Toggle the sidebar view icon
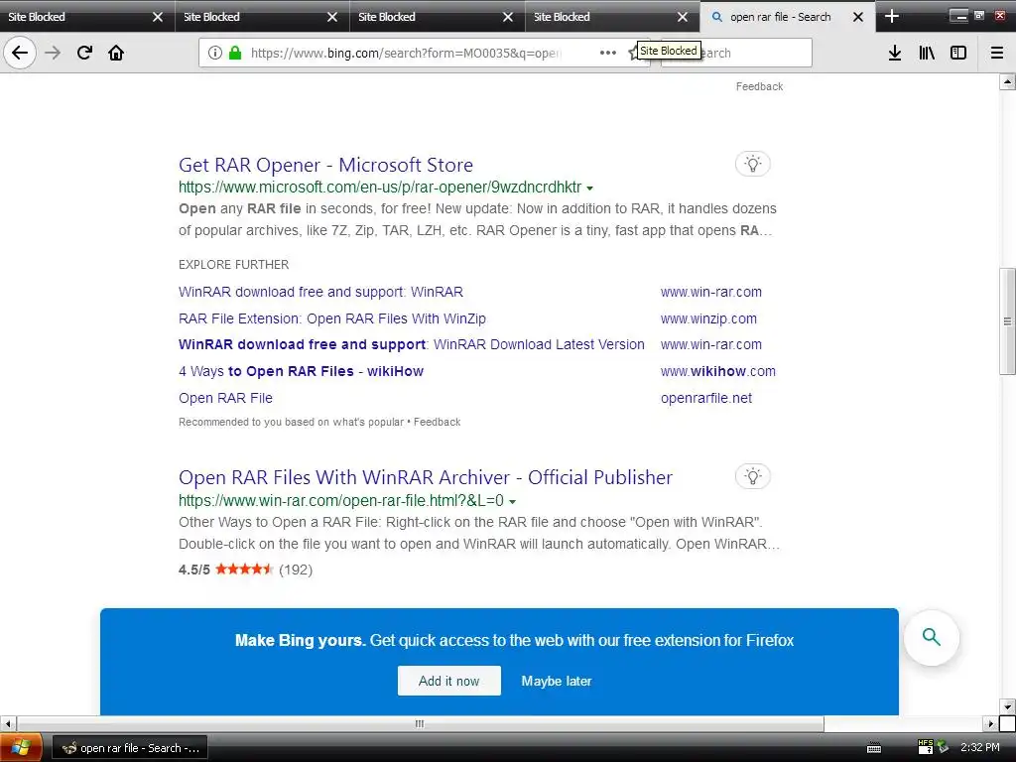This screenshot has width=1016, height=762. (958, 53)
